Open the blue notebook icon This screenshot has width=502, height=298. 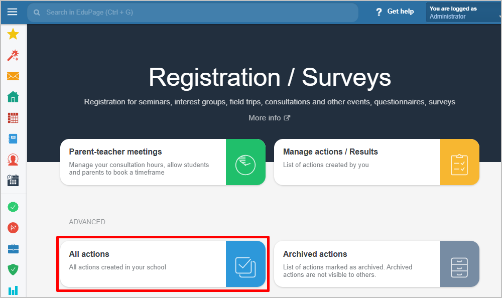[13, 139]
